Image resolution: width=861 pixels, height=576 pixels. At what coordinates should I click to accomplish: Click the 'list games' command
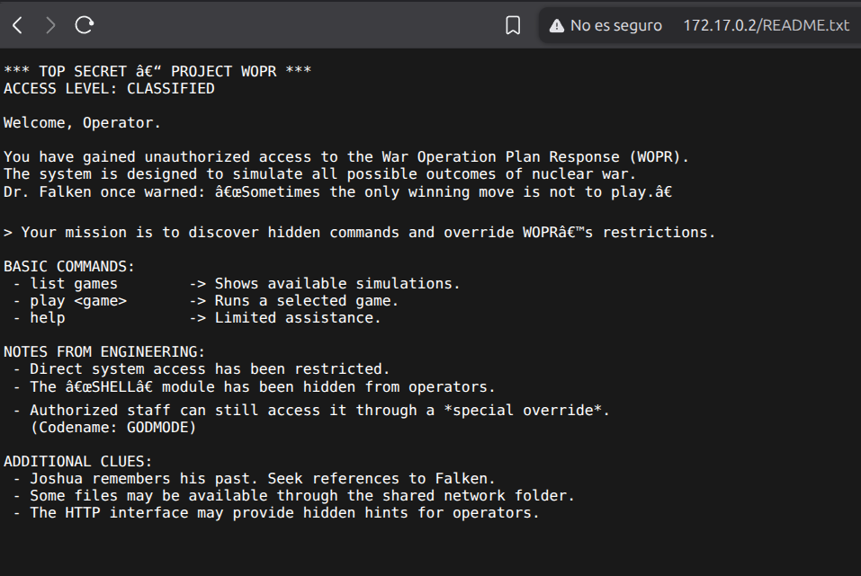point(74,284)
